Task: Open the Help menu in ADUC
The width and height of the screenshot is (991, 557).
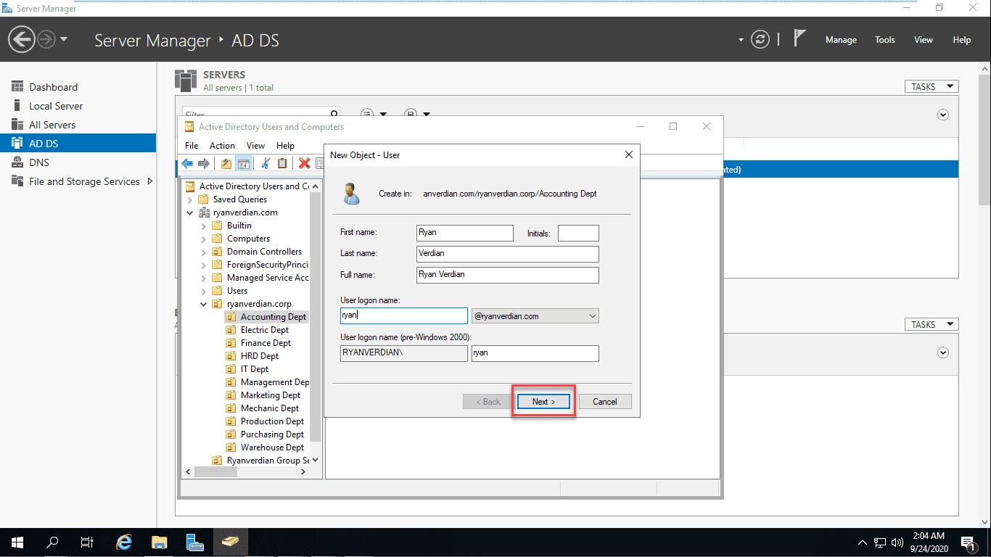Action: click(286, 146)
